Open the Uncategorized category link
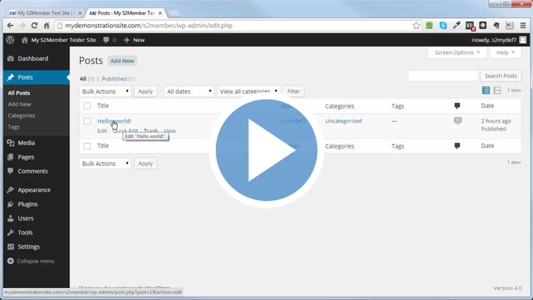 343,121
